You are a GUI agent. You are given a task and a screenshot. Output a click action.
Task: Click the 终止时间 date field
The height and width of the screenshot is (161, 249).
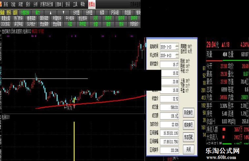pos(169,55)
